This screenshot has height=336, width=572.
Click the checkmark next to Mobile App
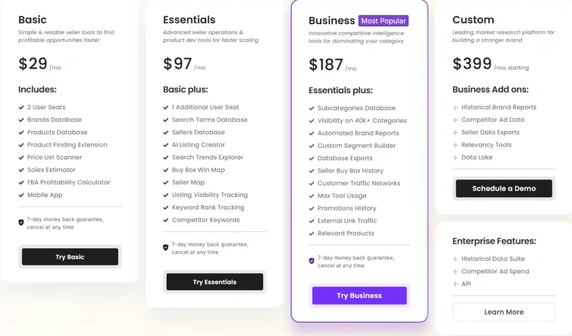click(x=21, y=194)
